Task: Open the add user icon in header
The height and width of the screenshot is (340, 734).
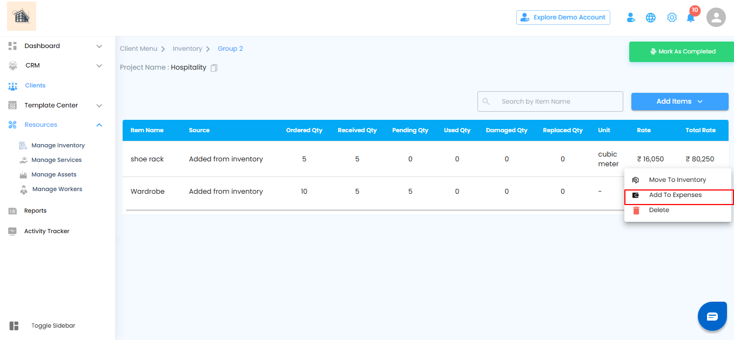Action: coord(631,18)
